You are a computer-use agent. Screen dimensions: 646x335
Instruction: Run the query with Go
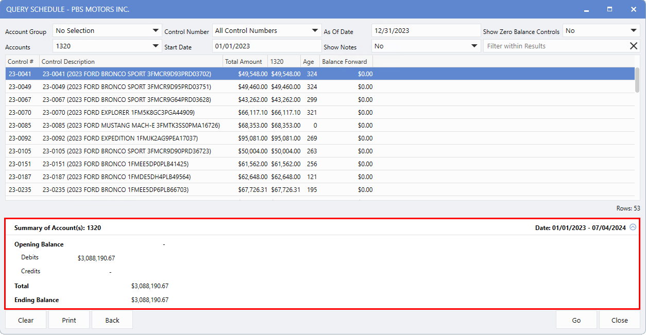point(576,320)
